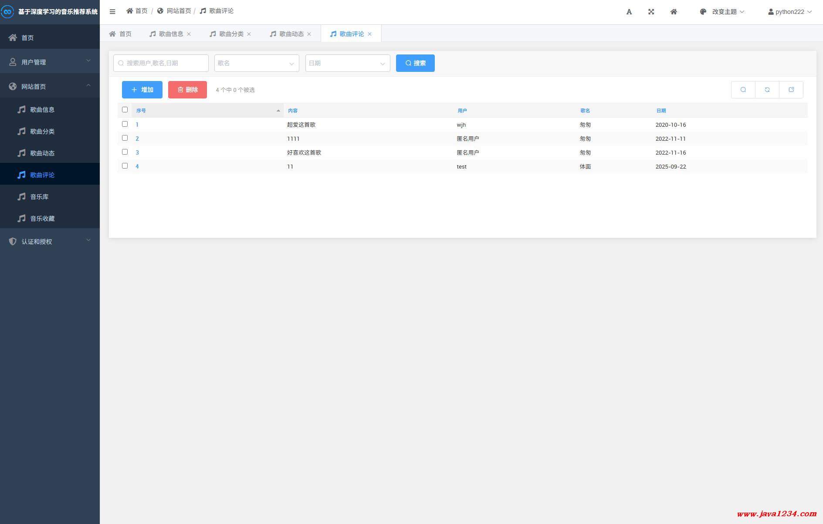Tick the checkbox for row 4
823x524 pixels.
pos(125,166)
